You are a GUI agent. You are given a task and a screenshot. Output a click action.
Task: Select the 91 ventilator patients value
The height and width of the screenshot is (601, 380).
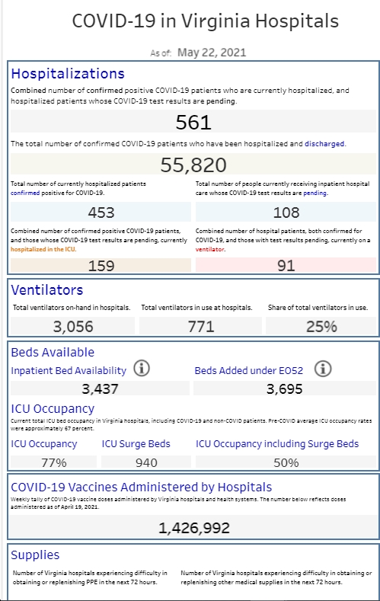click(286, 266)
